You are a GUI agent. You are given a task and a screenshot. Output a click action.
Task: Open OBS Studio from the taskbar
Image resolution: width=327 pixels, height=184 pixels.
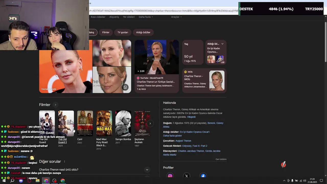[x=54, y=181]
